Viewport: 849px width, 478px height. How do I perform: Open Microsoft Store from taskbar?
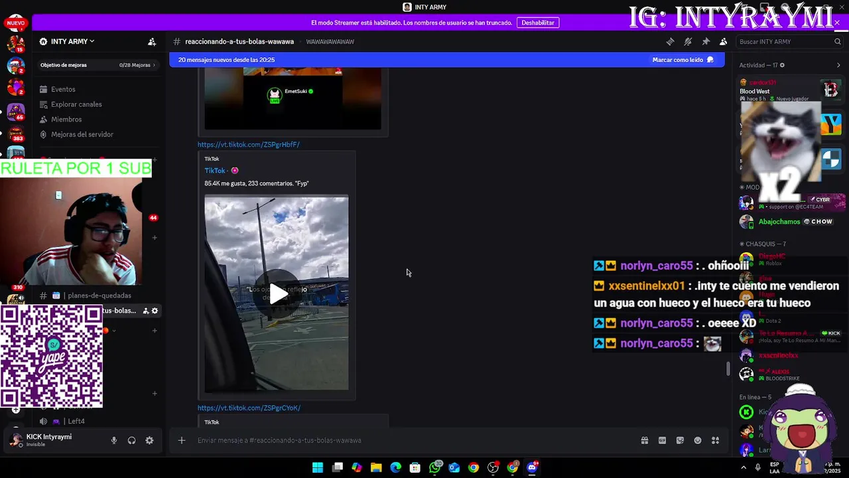(415, 467)
